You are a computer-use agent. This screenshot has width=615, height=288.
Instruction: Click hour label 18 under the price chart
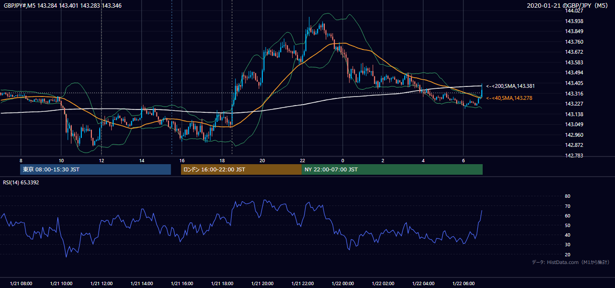pos(222,160)
